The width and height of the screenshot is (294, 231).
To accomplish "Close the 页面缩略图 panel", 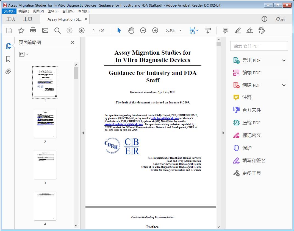I will [x=73, y=42].
